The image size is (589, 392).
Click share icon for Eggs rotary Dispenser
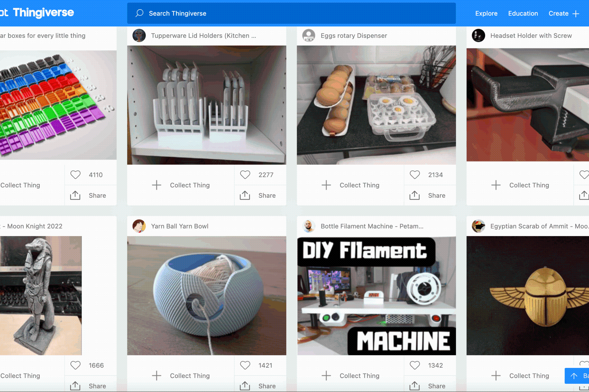point(415,195)
